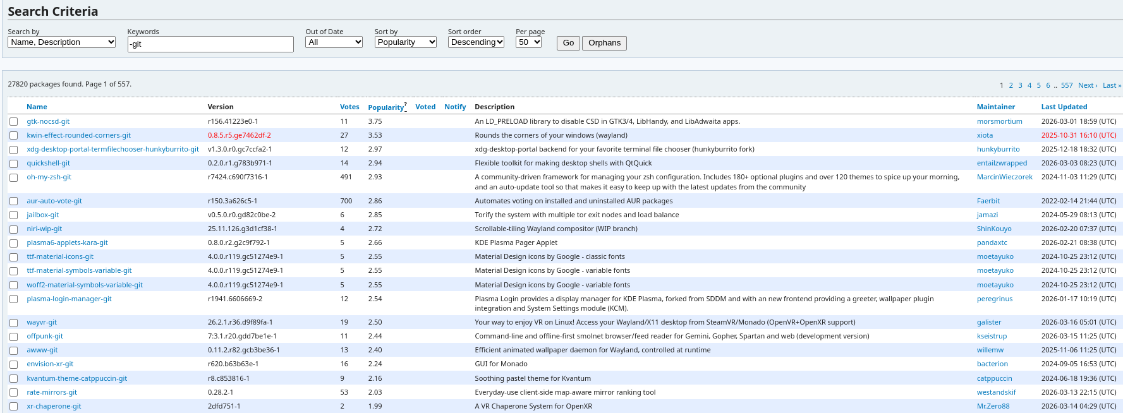Open the Search by dropdown
The image size is (1123, 413).
click(61, 42)
